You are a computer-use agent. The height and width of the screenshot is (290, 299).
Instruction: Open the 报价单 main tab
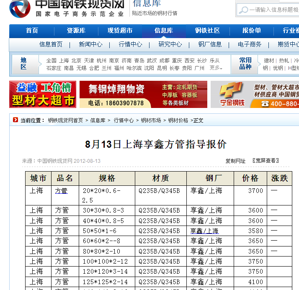click(252, 31)
